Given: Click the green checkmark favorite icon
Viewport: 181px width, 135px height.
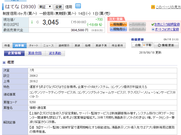Looking at the screenshot, I should [153, 24].
